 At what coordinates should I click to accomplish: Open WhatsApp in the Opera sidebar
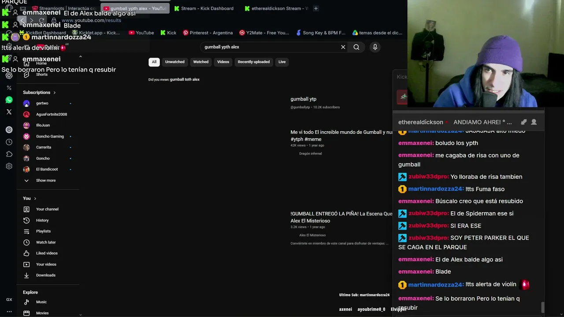9,100
